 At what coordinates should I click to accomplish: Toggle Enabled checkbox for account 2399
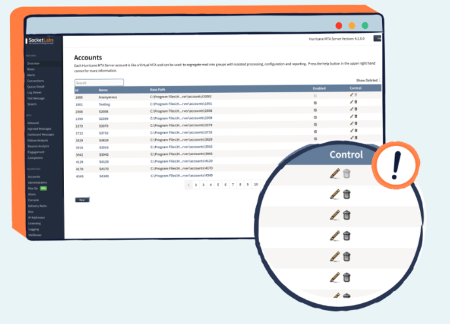point(315,117)
